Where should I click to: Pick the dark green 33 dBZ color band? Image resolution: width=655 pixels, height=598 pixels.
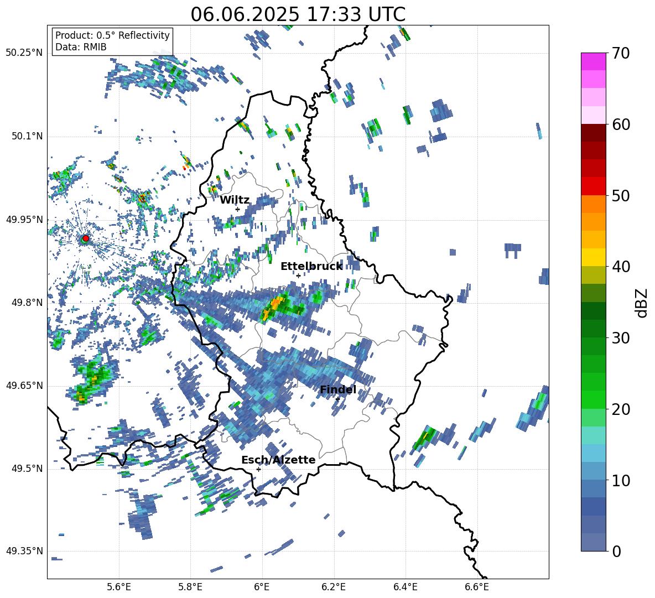(x=593, y=311)
